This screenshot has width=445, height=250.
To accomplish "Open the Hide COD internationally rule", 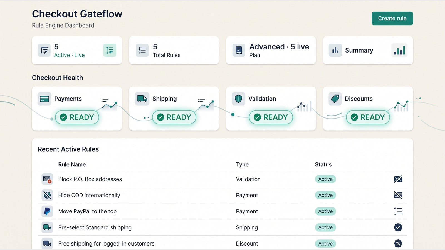I will (x=89, y=195).
